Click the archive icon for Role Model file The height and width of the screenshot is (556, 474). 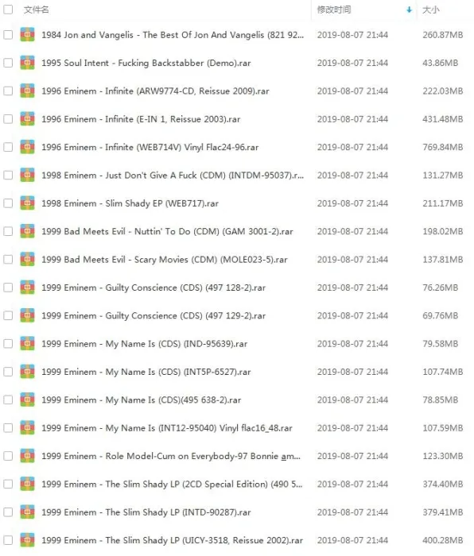point(27,456)
